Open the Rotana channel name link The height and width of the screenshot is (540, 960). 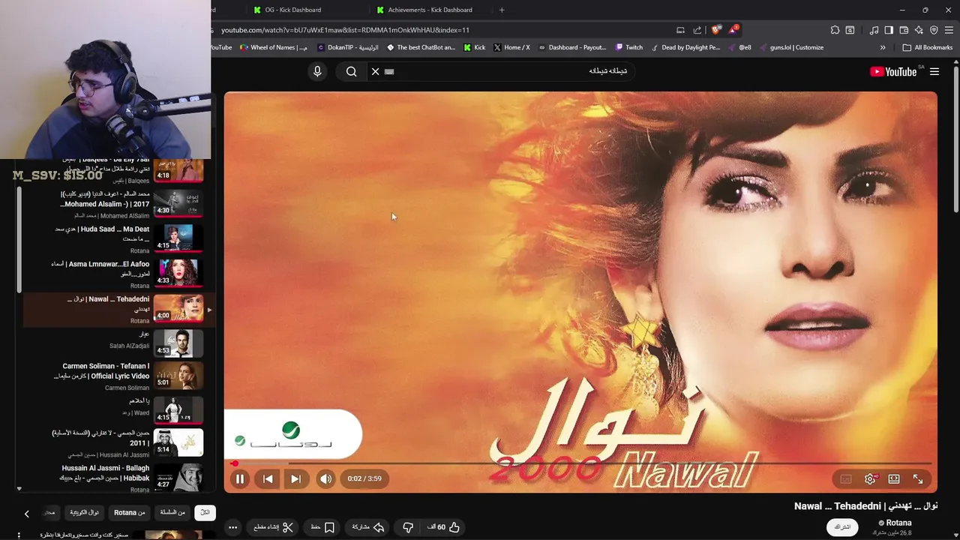(898, 523)
